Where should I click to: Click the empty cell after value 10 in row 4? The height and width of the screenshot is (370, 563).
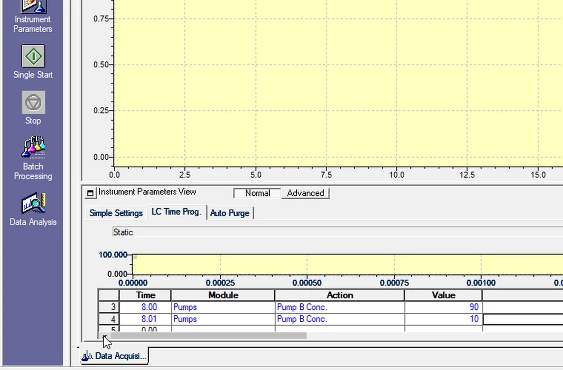pos(523,319)
